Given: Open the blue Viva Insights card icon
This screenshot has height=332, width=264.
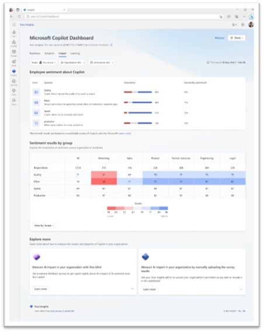Looking at the screenshot, I should pos(145,257).
